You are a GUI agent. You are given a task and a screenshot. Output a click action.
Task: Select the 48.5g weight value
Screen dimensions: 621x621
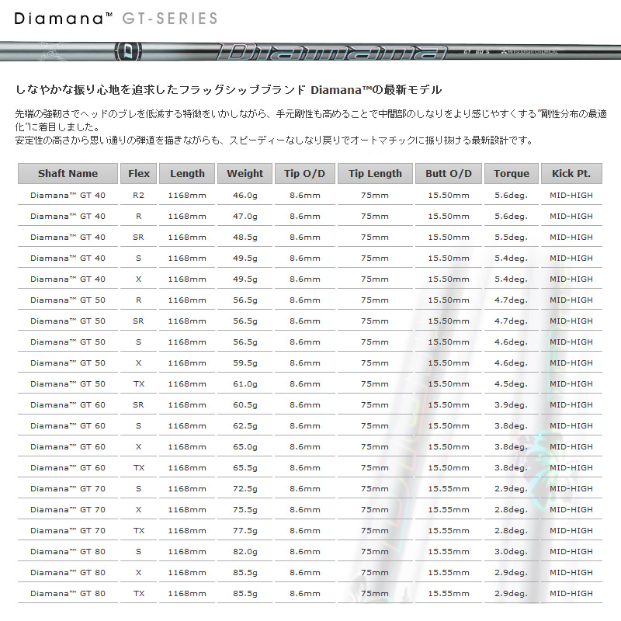click(x=245, y=238)
